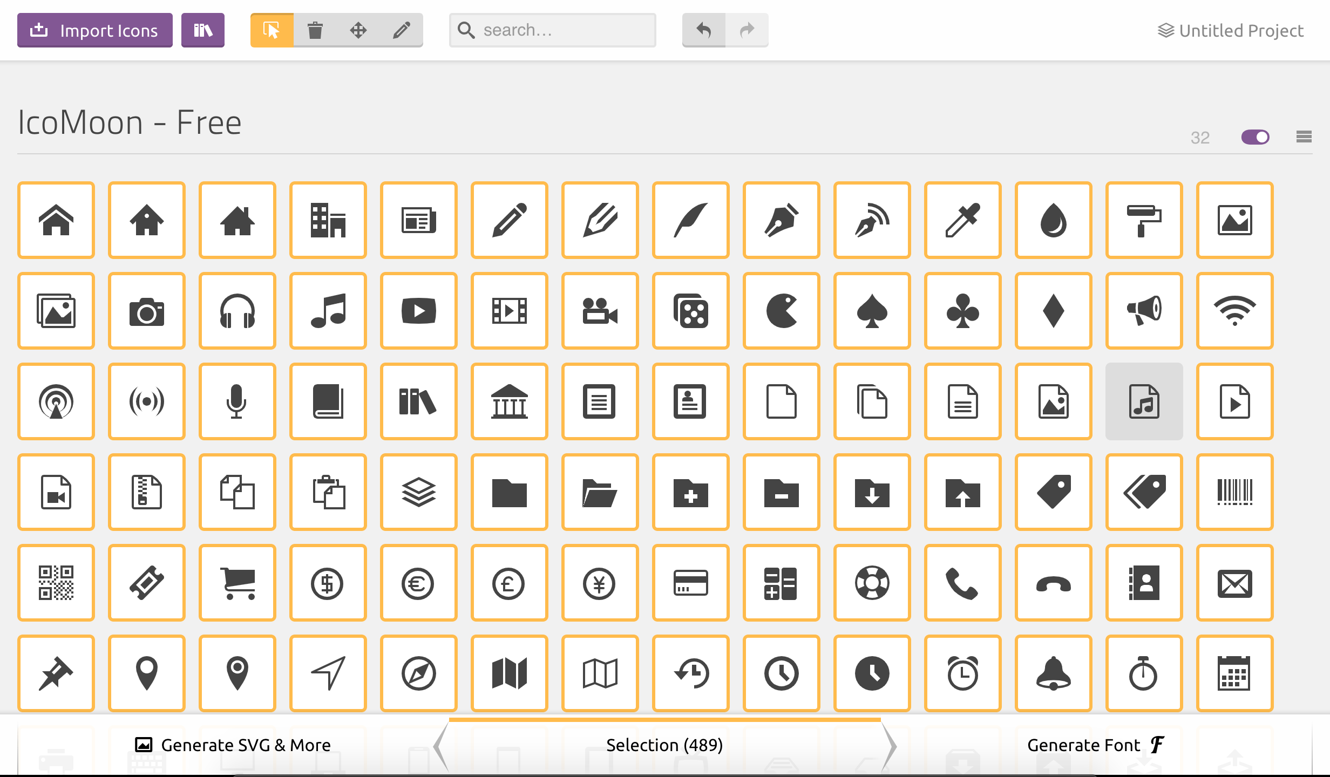Click the IcoMoon - Free set title
Image resolution: width=1330 pixels, height=777 pixels.
[130, 122]
